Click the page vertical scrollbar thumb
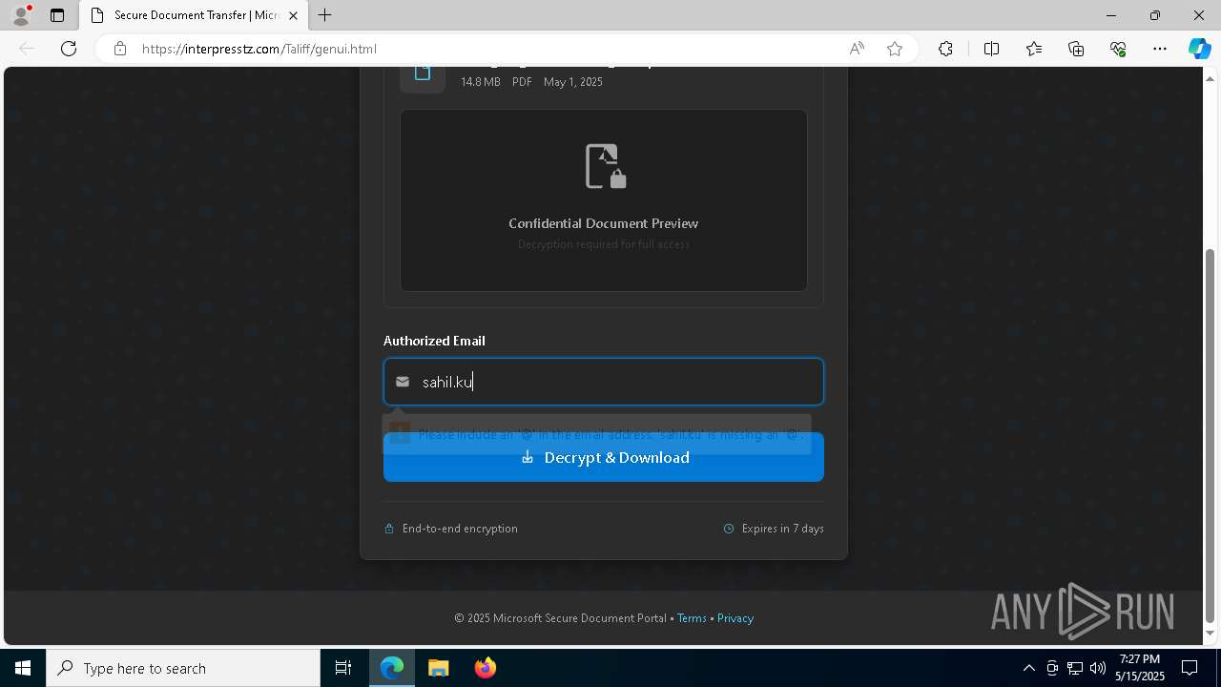Screen dimensions: 1221x687 pyautogui.click(x=1211, y=434)
